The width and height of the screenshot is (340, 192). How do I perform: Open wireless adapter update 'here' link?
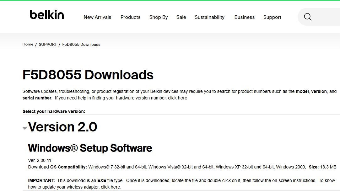115,187
